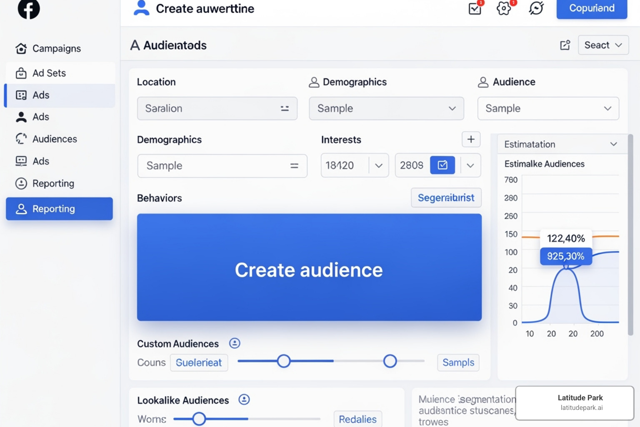Toggle the equals icon in Demographics Sample field

click(294, 166)
